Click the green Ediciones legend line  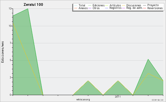coord(90,6)
